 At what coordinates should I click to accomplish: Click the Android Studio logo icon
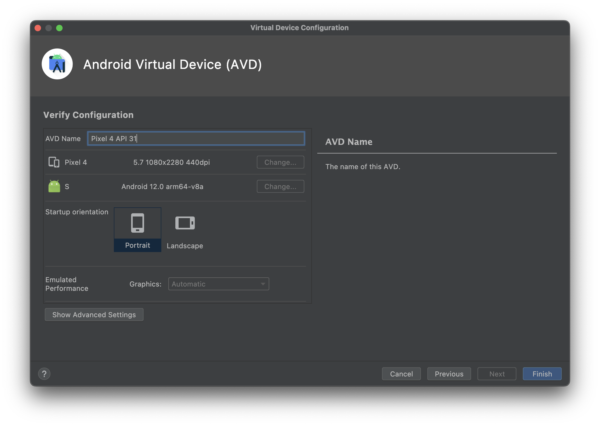click(x=57, y=64)
